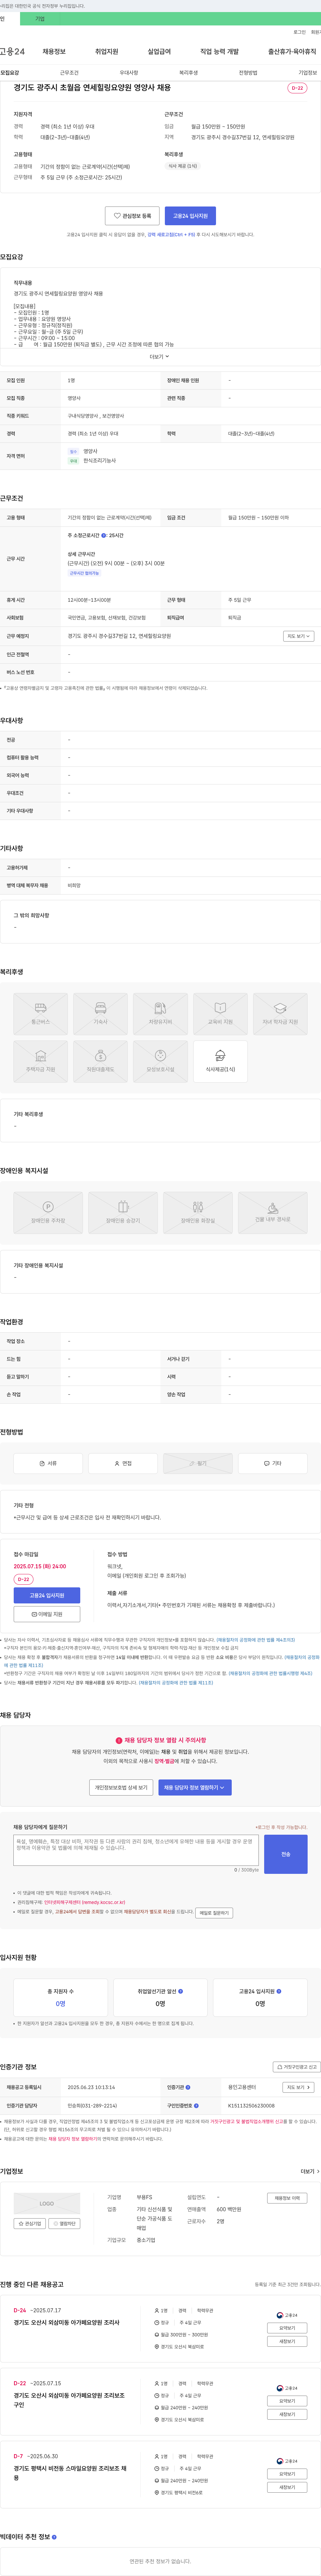Click the heart 관심정보 등록 button
Image resolution: width=321 pixels, height=2576 pixels.
coord(132,216)
